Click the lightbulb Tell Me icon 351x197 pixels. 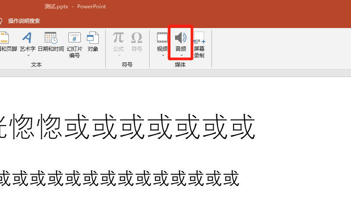(x=1, y=21)
